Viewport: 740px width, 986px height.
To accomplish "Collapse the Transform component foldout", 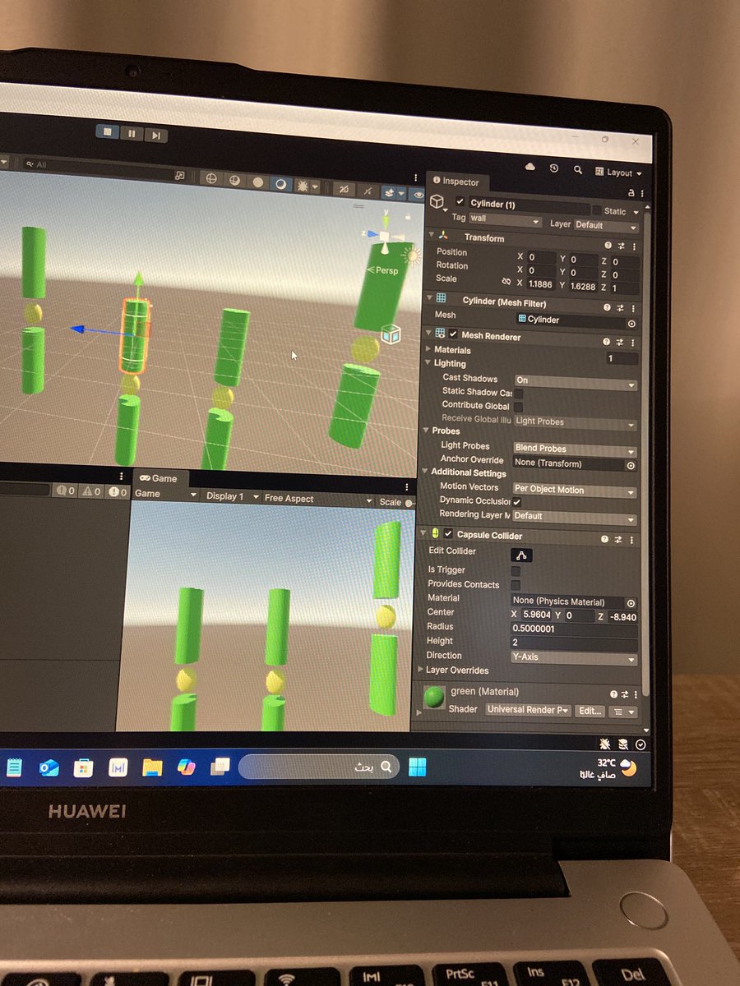I will (x=432, y=235).
